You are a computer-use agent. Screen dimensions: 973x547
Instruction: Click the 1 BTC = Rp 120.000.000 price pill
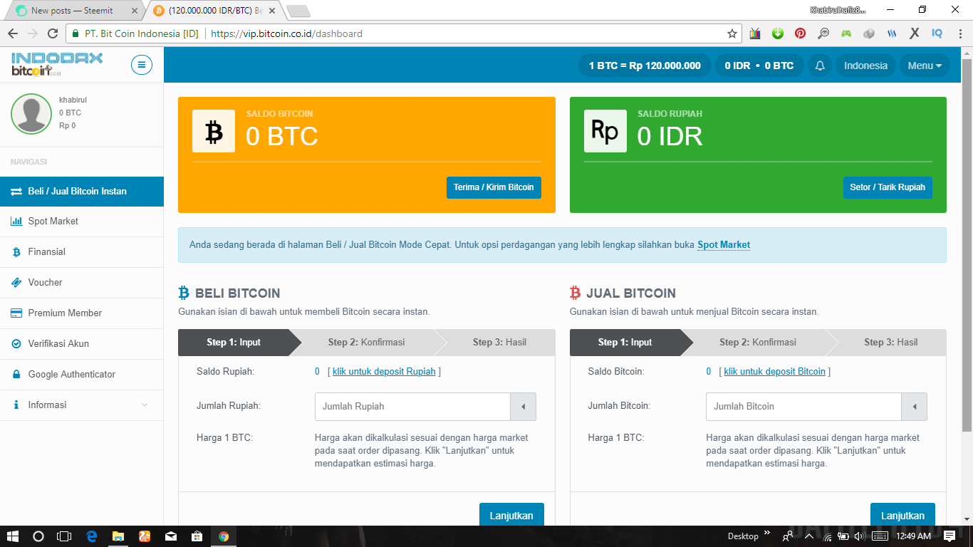(645, 66)
